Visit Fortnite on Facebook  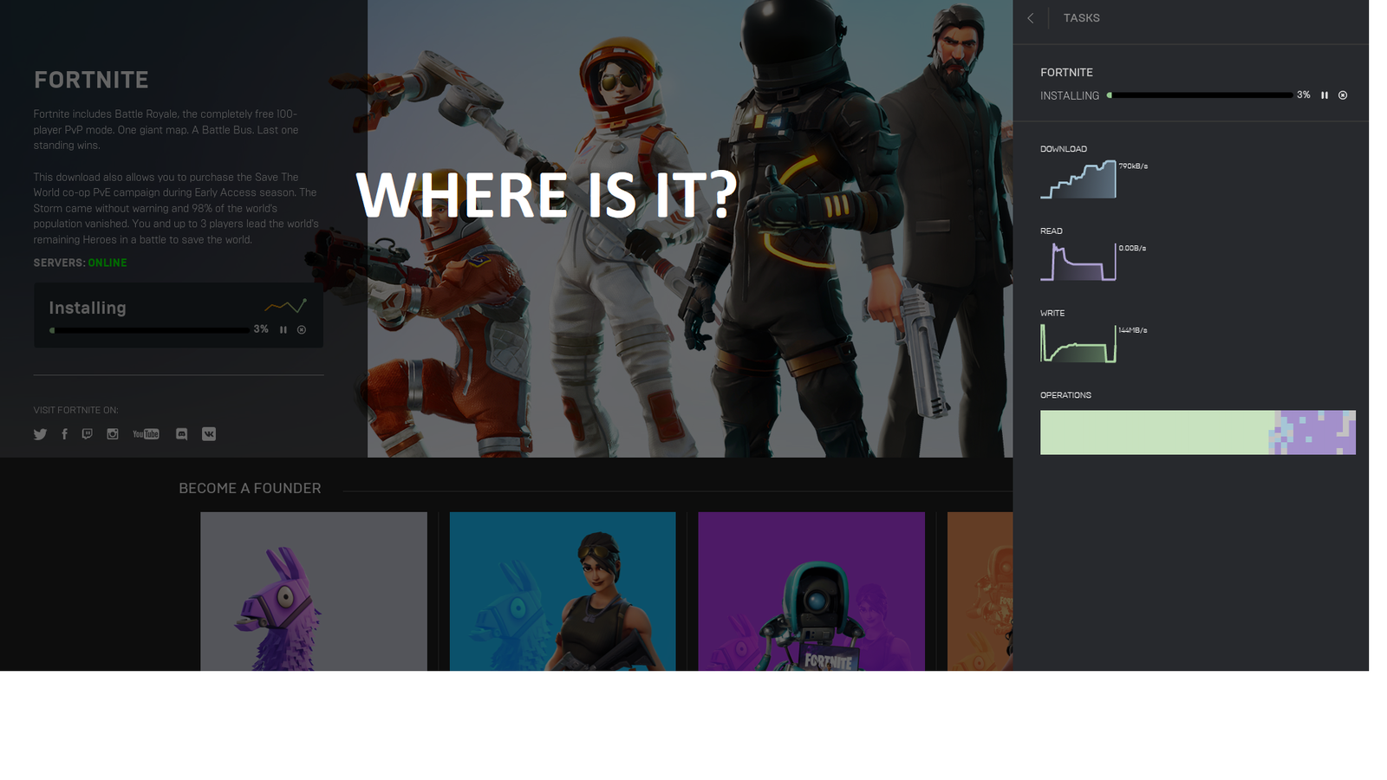pyautogui.click(x=65, y=434)
